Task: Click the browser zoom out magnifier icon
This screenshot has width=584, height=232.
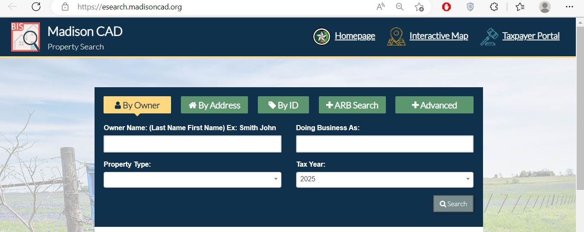Action: pos(400,7)
